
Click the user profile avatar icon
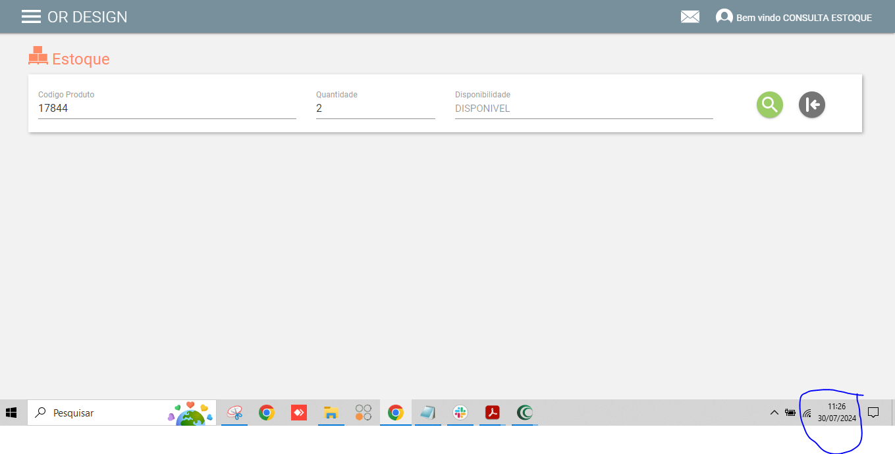pos(724,17)
